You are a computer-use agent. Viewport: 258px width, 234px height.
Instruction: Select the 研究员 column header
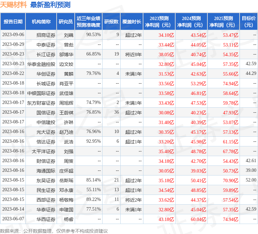click(x=65, y=22)
